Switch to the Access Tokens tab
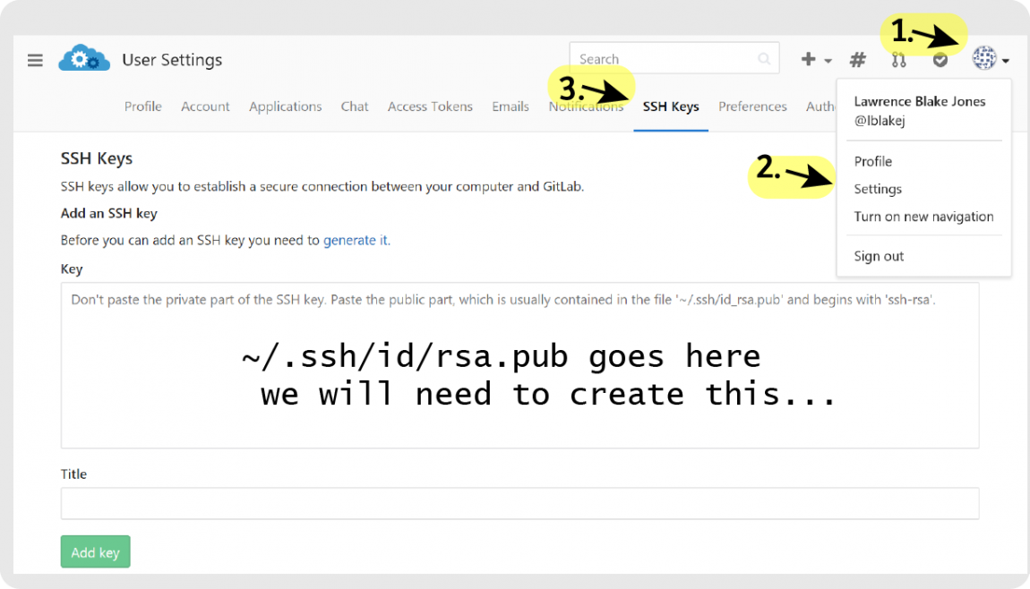The height and width of the screenshot is (589, 1030). click(x=430, y=107)
